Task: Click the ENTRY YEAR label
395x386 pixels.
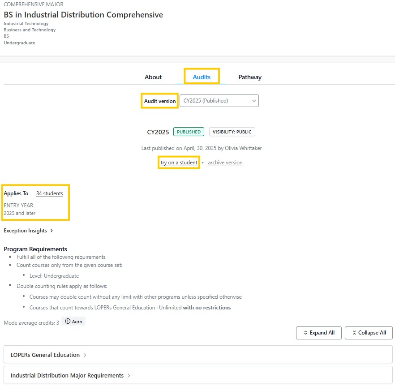Action: click(x=18, y=206)
